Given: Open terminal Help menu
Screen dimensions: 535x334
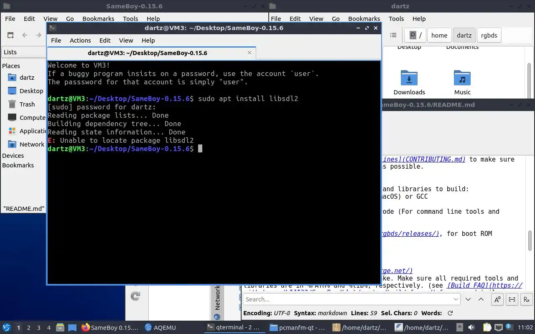Looking at the screenshot, I should pos(148,40).
